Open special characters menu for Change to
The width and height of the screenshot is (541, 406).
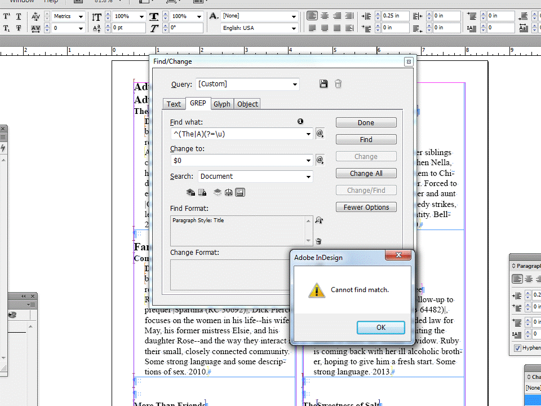tap(320, 160)
